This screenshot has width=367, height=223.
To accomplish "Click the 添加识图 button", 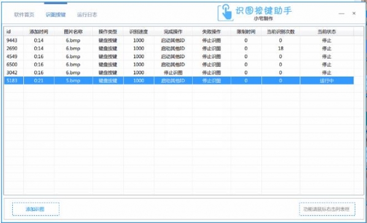I will (36, 209).
